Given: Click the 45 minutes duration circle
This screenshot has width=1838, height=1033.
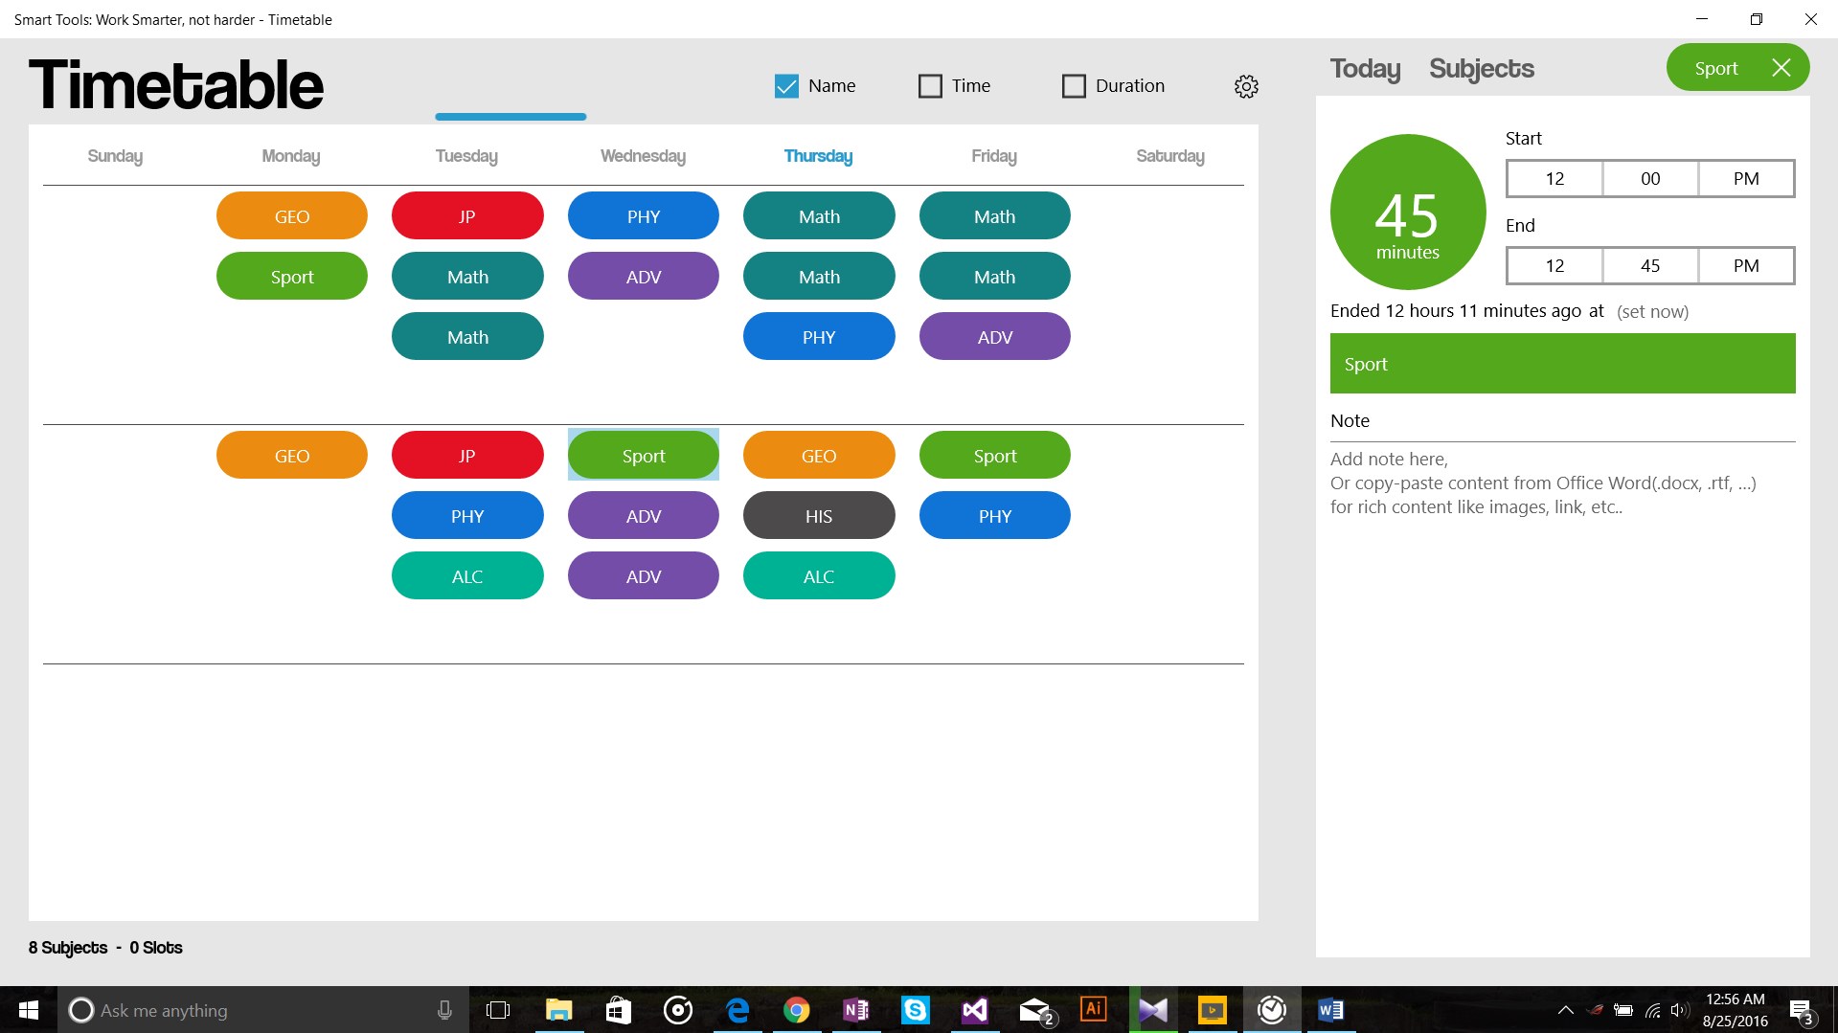Looking at the screenshot, I should coord(1407,212).
